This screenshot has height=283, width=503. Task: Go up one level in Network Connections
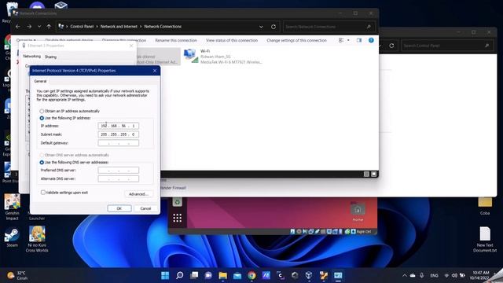(49, 27)
